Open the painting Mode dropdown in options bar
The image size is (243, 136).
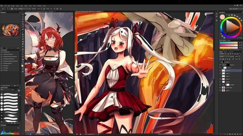(24, 9)
